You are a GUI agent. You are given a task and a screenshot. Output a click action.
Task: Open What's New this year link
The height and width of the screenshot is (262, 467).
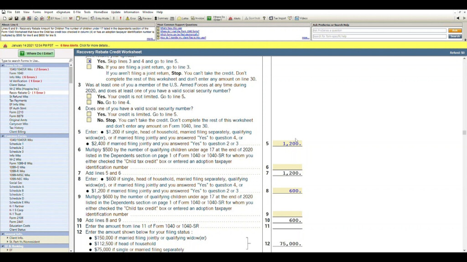click(171, 28)
